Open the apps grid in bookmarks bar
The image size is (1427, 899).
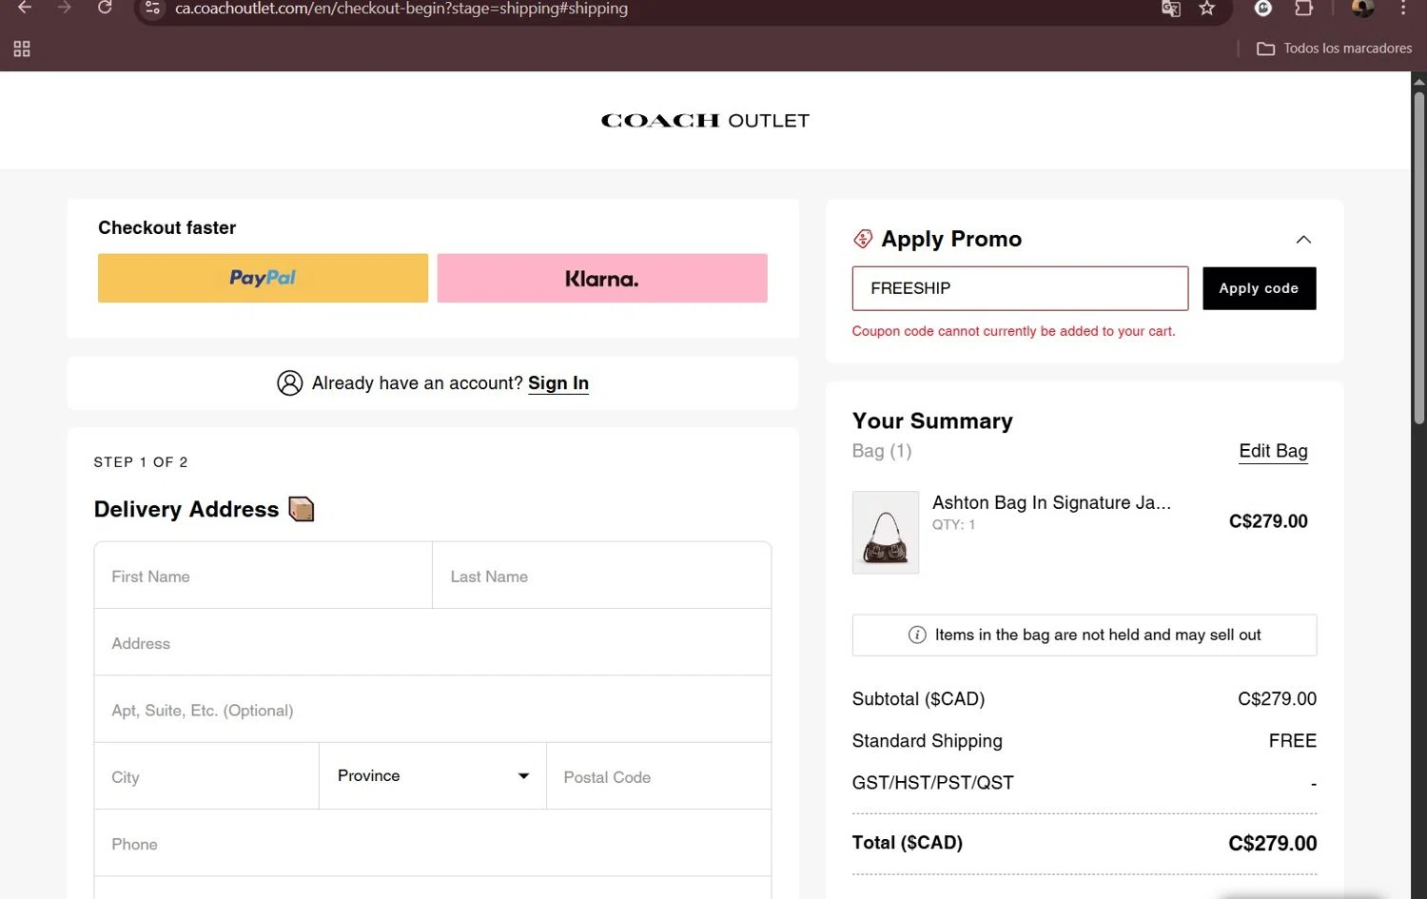[22, 49]
